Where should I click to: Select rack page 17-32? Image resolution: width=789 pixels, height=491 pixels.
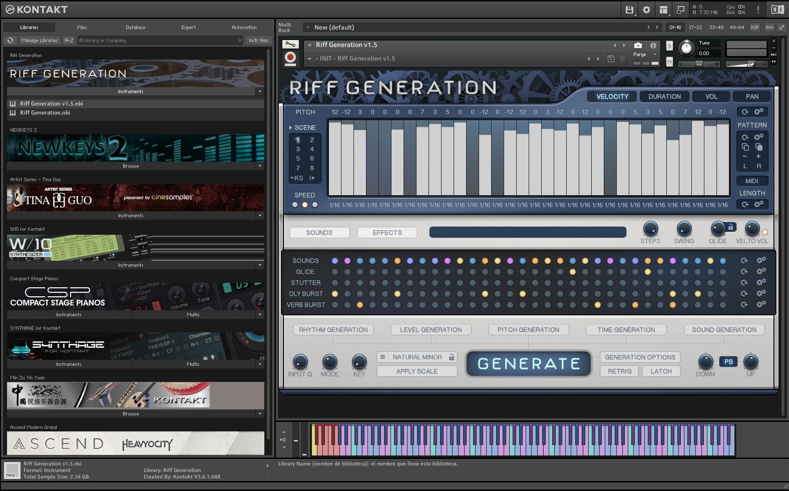click(695, 27)
